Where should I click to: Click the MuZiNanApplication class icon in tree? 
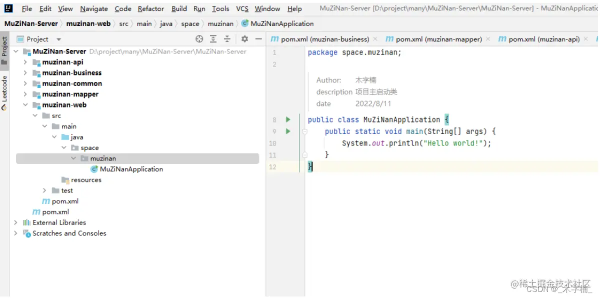tap(94, 169)
